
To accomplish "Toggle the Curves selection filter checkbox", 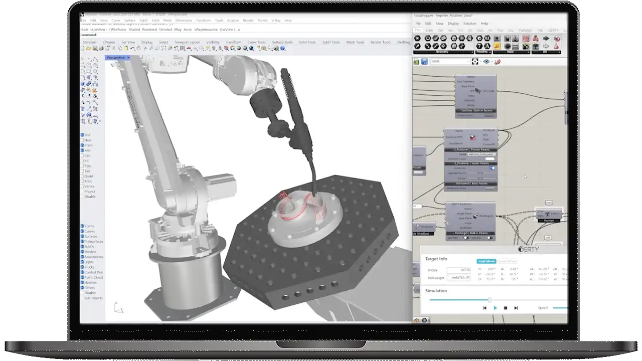I will coord(83,231).
